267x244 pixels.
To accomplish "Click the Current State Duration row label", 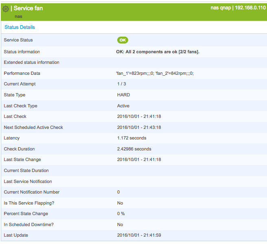I will [x=26, y=171].
